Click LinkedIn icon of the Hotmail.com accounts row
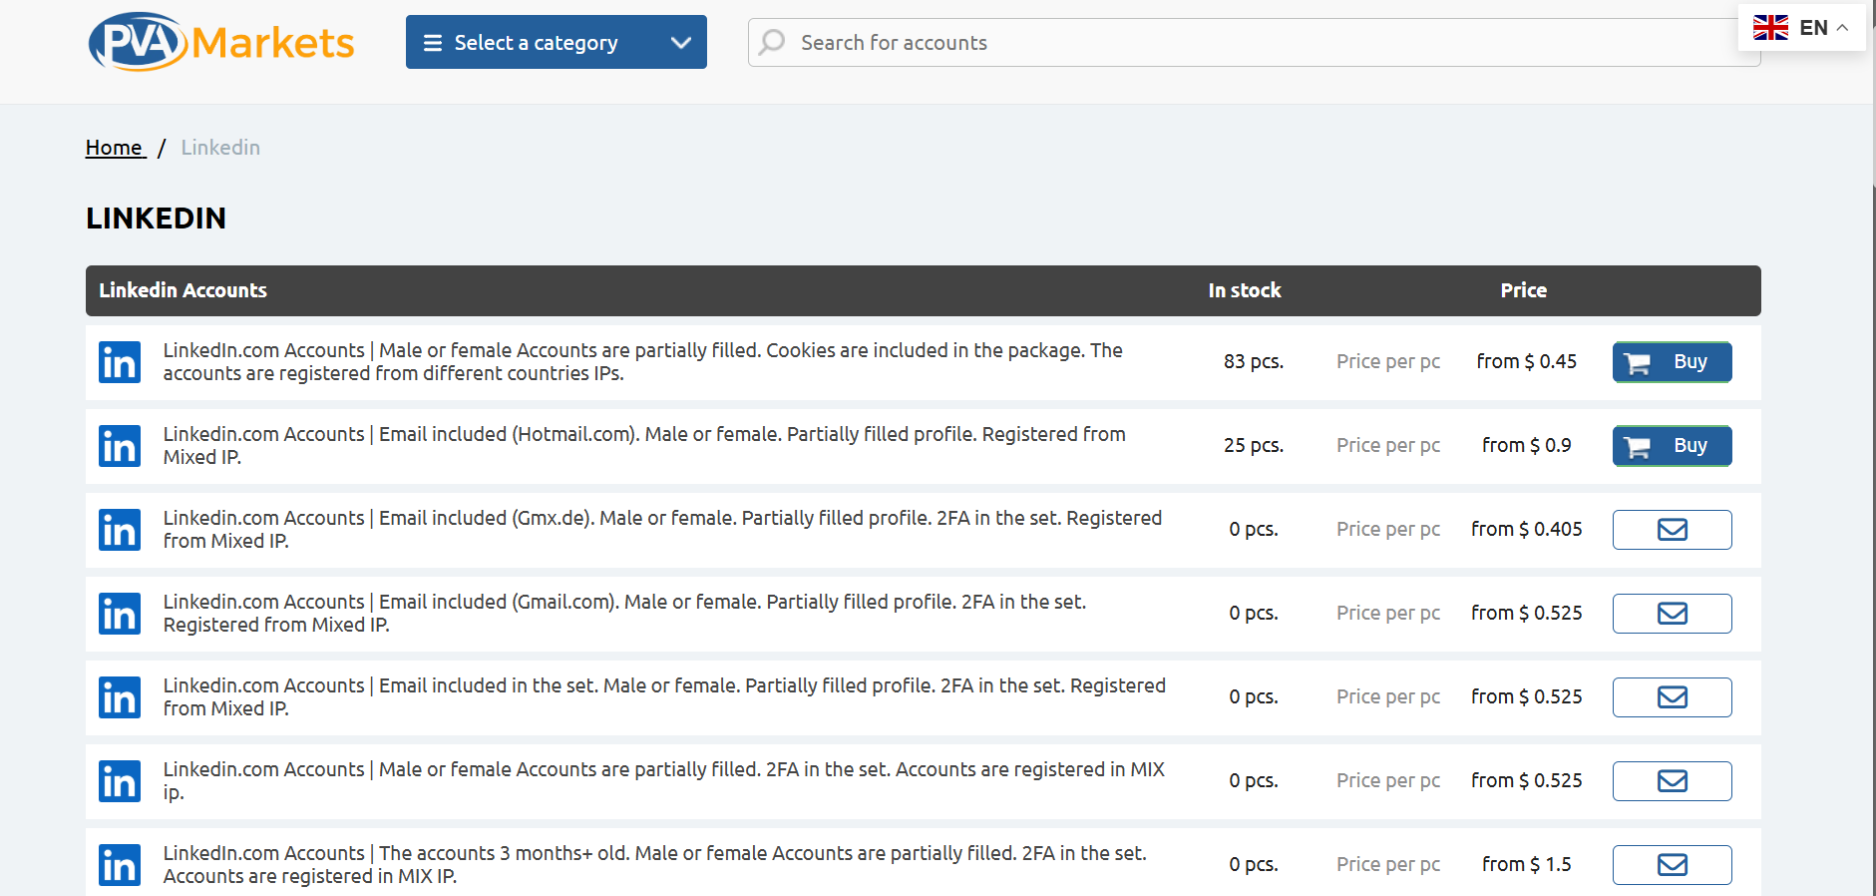This screenshot has height=896, width=1876. tap(120, 446)
